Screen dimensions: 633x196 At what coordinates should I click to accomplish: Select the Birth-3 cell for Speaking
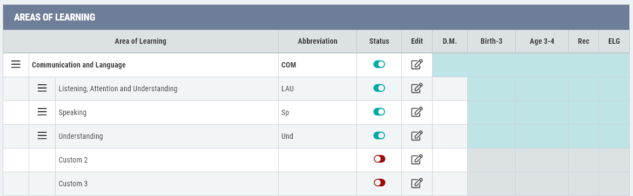(491, 112)
